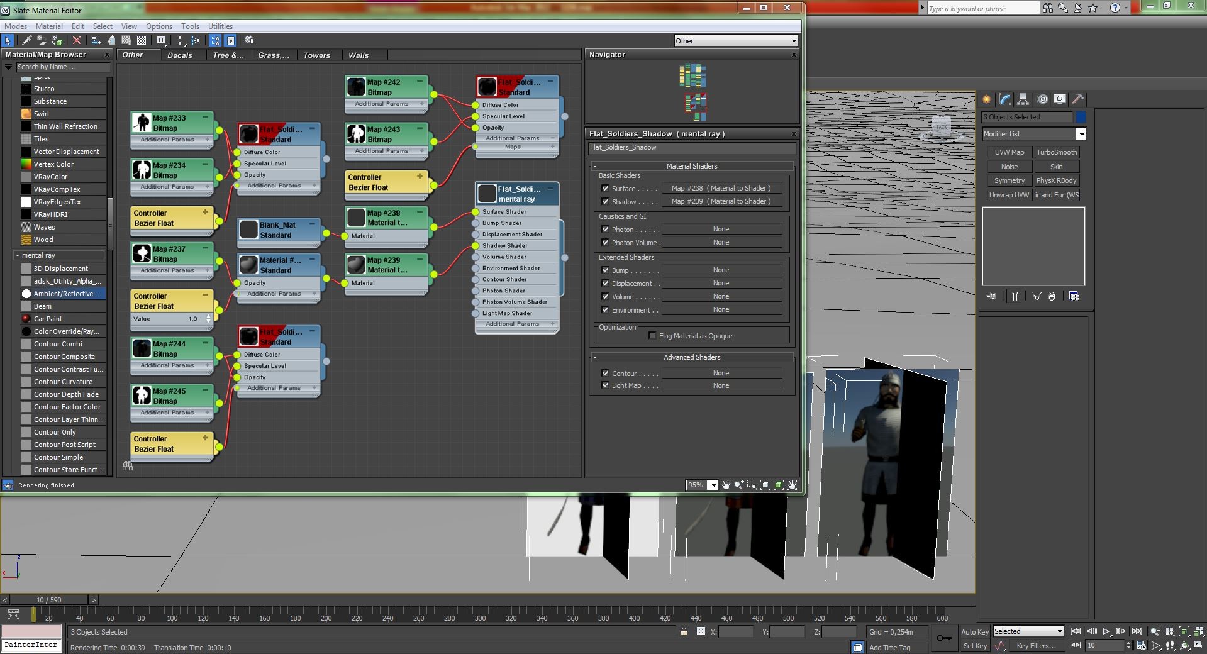Uncheck the Surface shader checkbox
The image size is (1207, 654).
tap(605, 188)
